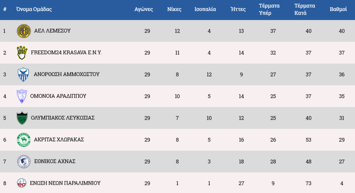Image resolution: width=355 pixels, height=193 pixels.
Task: Click the Όνομα Ομάδας column header
Action: tap(34, 9)
